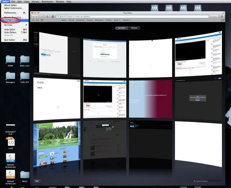This screenshot has width=231, height=188.
Task: Choose Quit Safari from the menu
Action: [x=15, y=40]
